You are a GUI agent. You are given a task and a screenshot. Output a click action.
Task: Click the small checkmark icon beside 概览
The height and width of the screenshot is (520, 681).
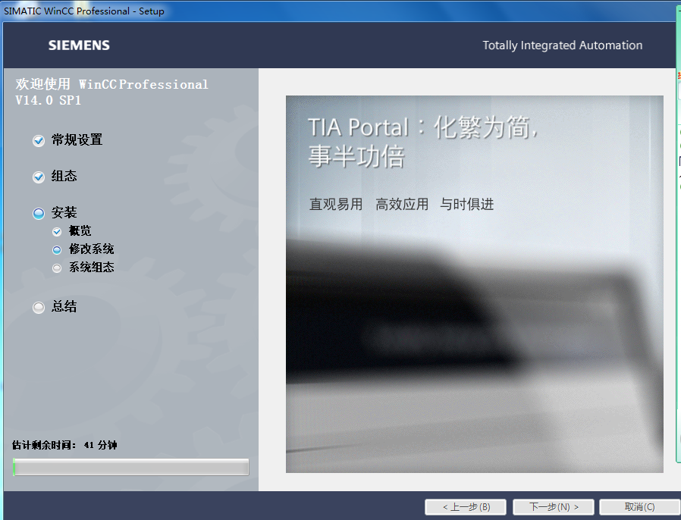tap(57, 232)
